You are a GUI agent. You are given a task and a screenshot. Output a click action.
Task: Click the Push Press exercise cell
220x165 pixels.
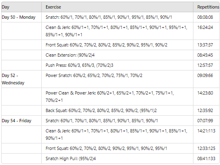(x=117, y=65)
